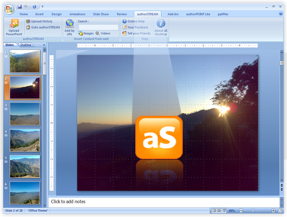Image resolution: width=287 pixels, height=217 pixels.
Task: Click the 69% zoom level
Action: 232,211
